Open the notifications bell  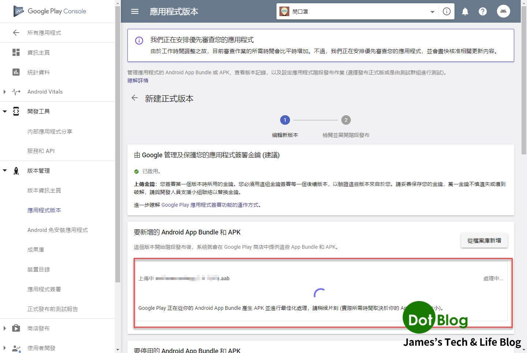(465, 11)
